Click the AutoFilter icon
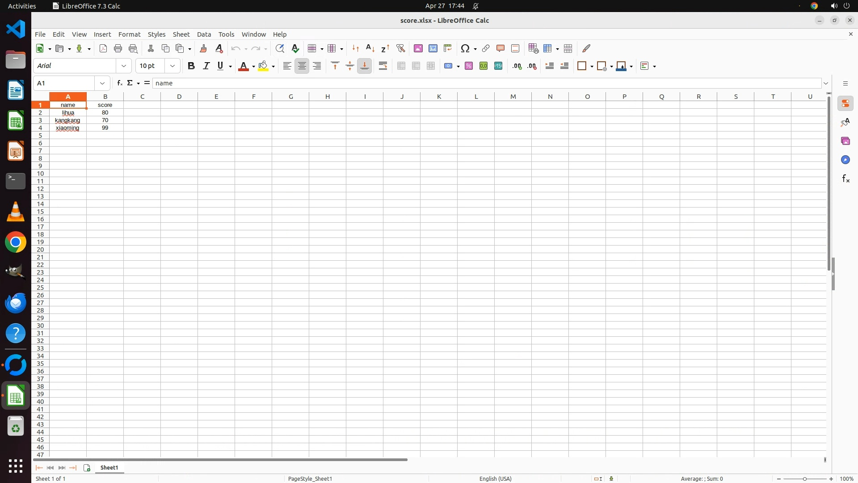The height and width of the screenshot is (483, 858). [400, 48]
